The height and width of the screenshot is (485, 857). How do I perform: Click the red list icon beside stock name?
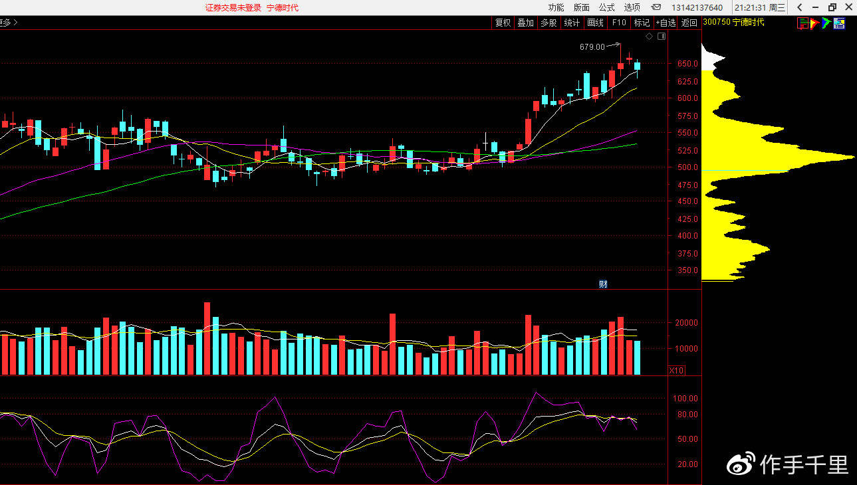803,23
